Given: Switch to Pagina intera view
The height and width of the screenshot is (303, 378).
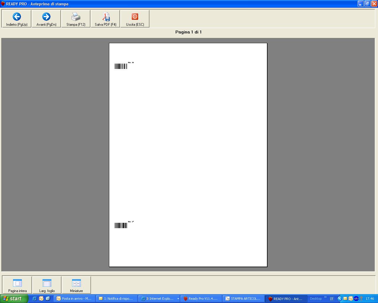Looking at the screenshot, I should pyautogui.click(x=17, y=285).
